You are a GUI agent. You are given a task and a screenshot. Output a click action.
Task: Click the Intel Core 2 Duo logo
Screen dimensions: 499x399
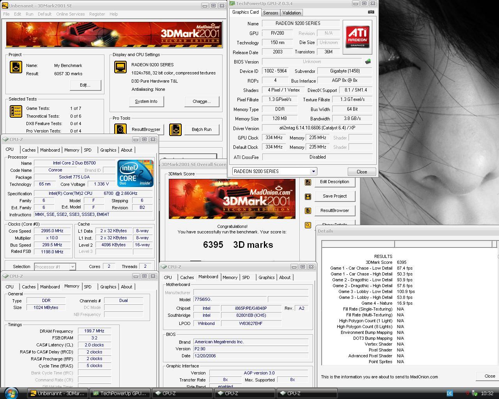coord(135,174)
